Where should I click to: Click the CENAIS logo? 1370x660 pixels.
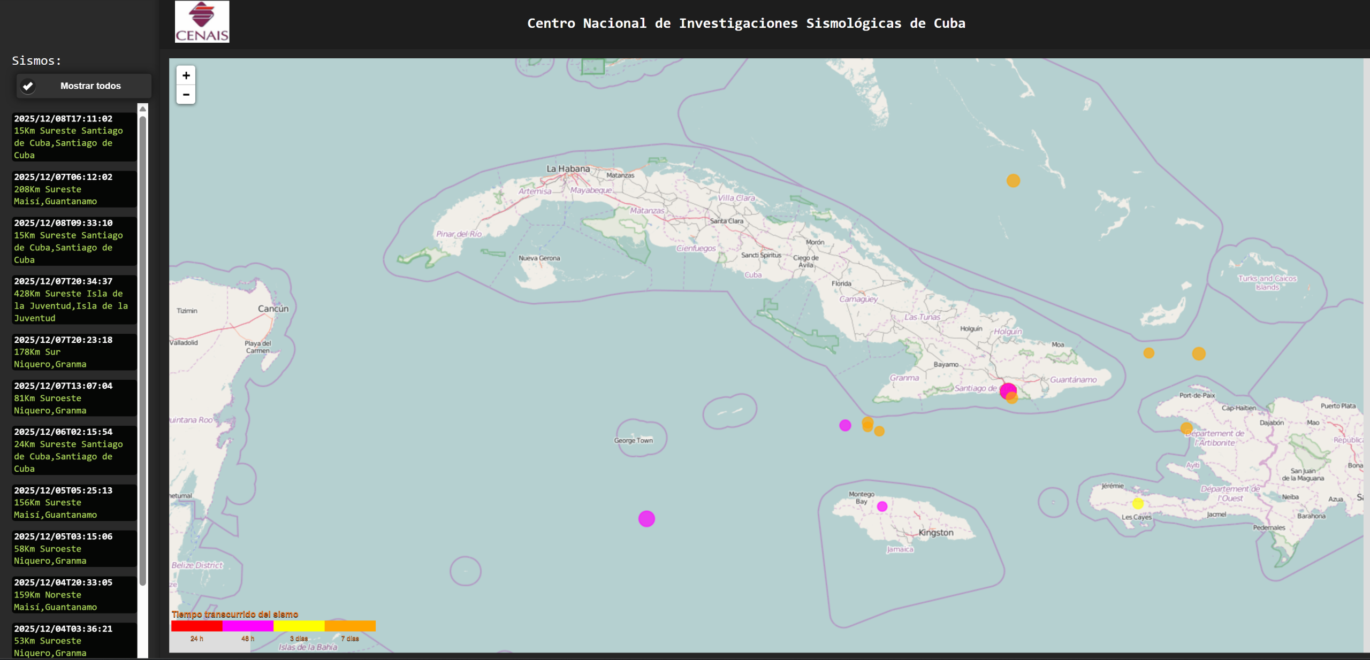pos(202,22)
